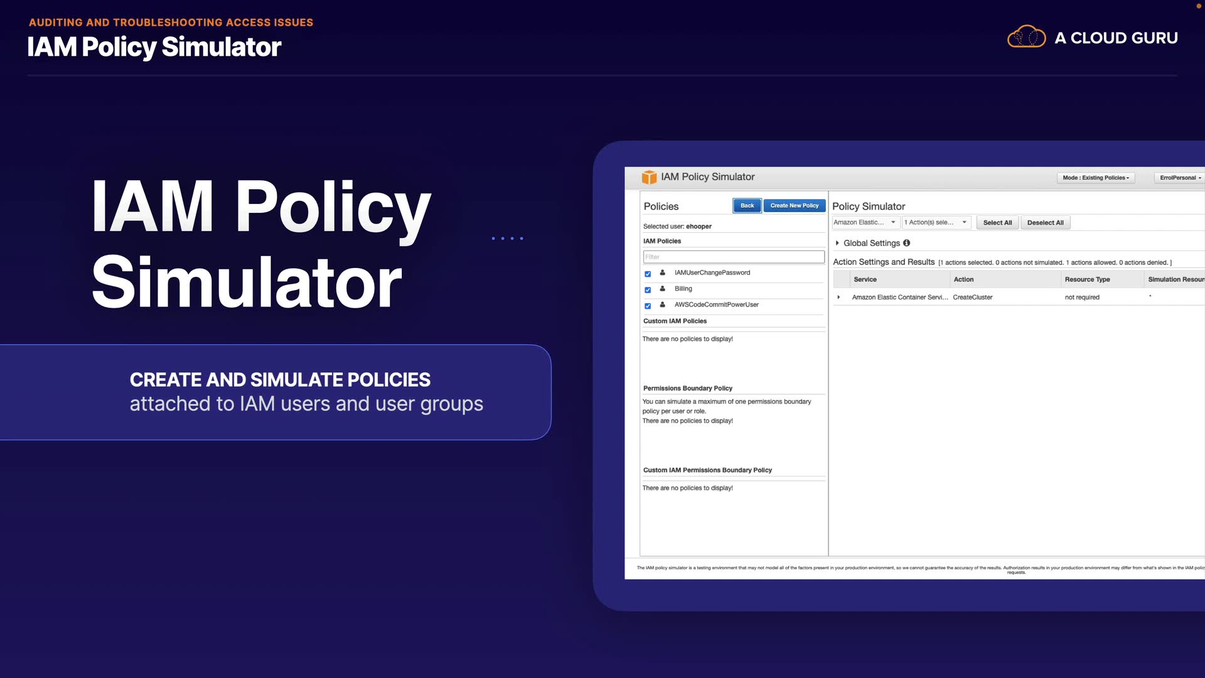
Task: Expand the Amazon Elastic Container Service row
Action: coord(838,297)
